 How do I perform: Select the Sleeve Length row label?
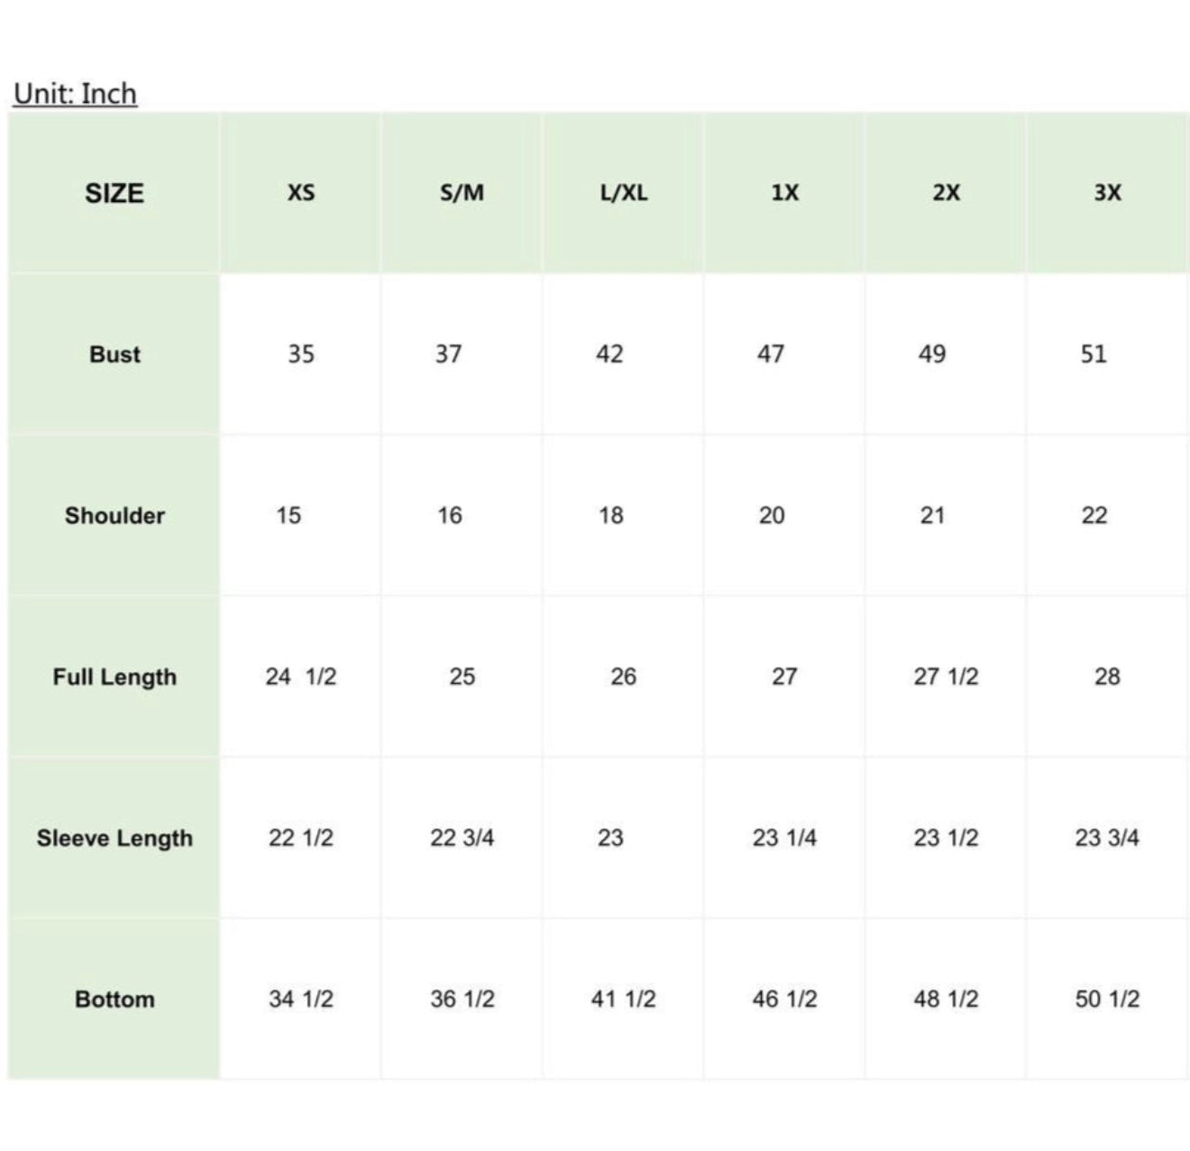(114, 839)
